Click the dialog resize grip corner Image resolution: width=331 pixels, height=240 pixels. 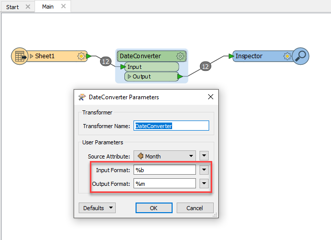pyautogui.click(x=215, y=215)
